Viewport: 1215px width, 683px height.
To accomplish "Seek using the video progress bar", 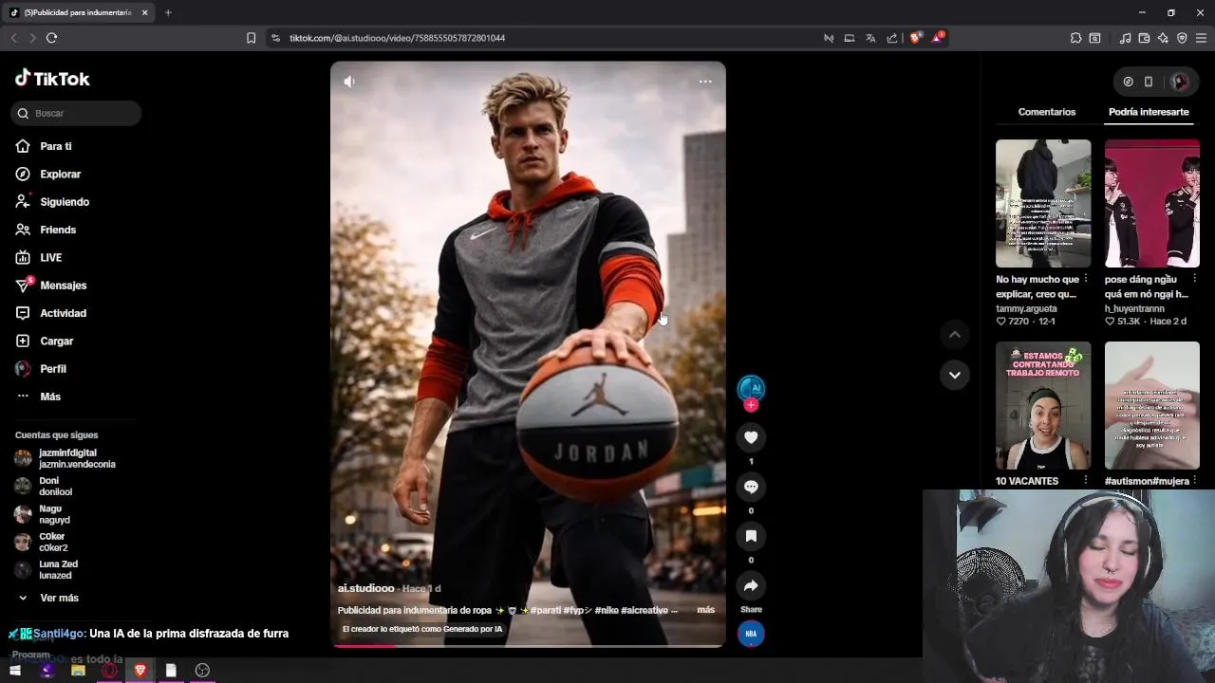I will point(528,646).
